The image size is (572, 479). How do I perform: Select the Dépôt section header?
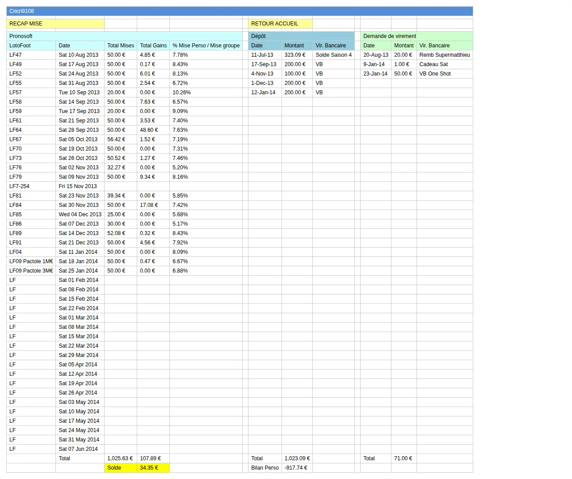click(x=301, y=36)
